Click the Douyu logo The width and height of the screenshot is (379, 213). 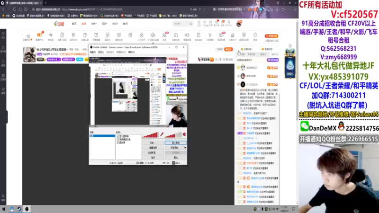tap(59, 24)
